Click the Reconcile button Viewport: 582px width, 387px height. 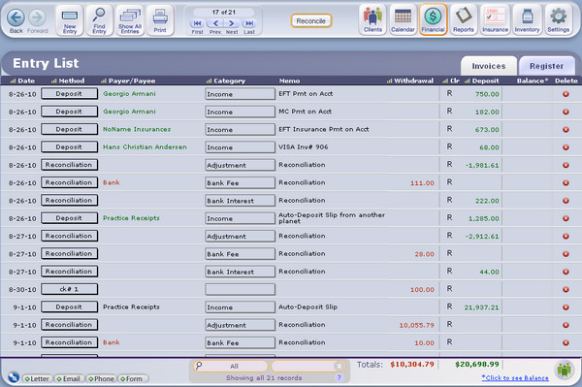point(311,21)
